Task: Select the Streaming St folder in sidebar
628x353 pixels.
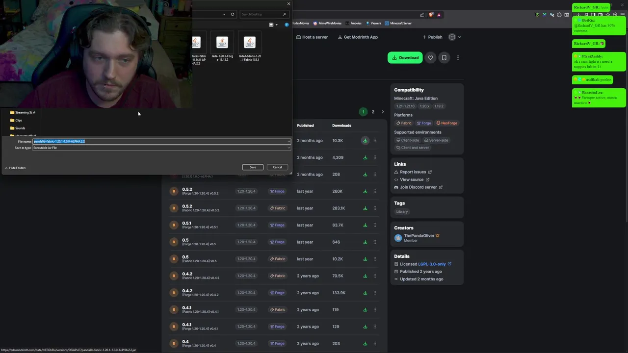Action: point(23,112)
